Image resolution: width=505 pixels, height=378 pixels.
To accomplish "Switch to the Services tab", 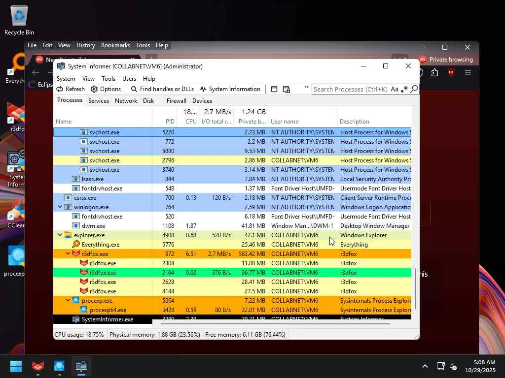I will click(x=99, y=100).
